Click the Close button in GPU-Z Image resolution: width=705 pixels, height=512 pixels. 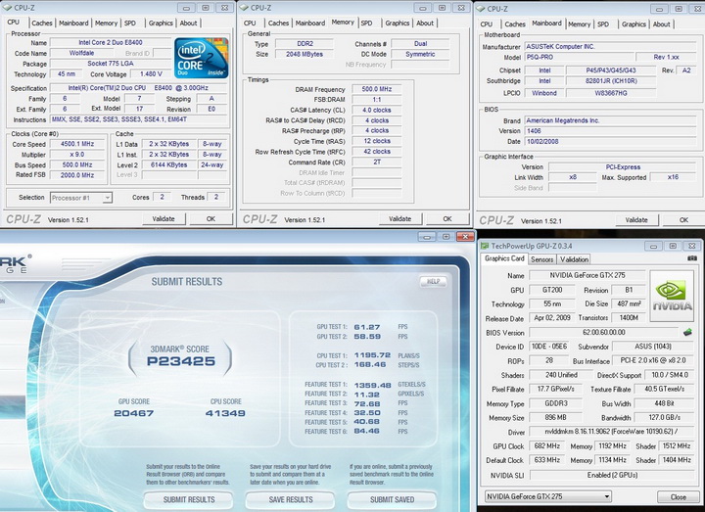coord(678,496)
